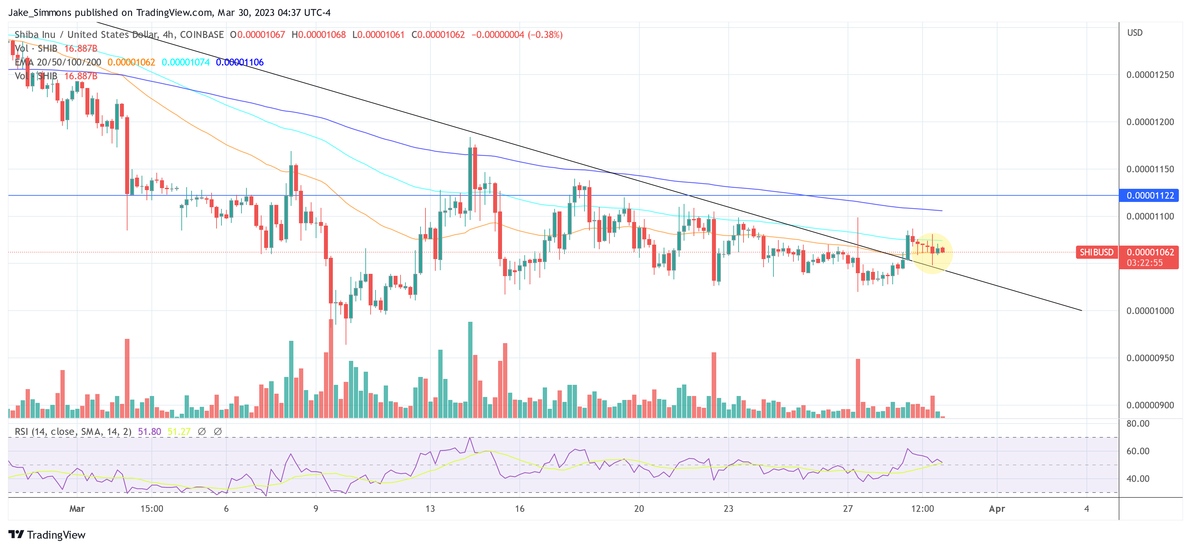Click the '4' date on time axis

pyautogui.click(x=1087, y=509)
